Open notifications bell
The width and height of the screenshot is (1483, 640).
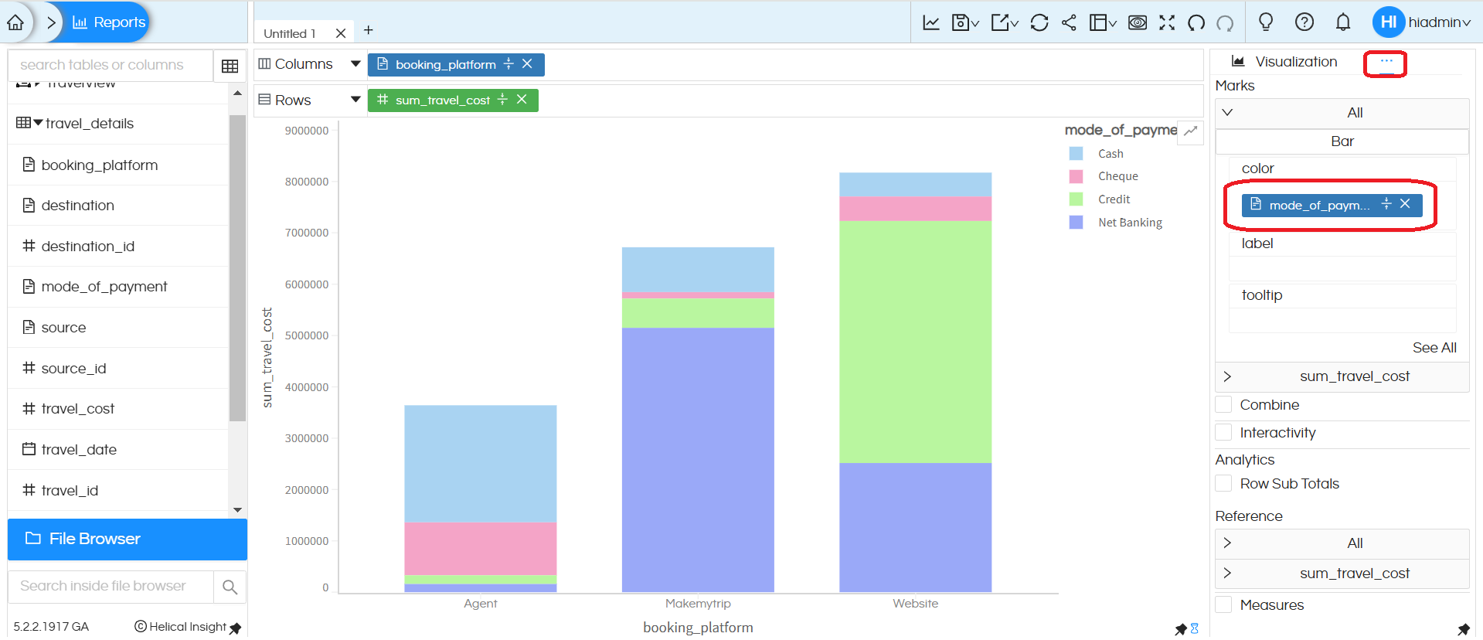(1343, 22)
